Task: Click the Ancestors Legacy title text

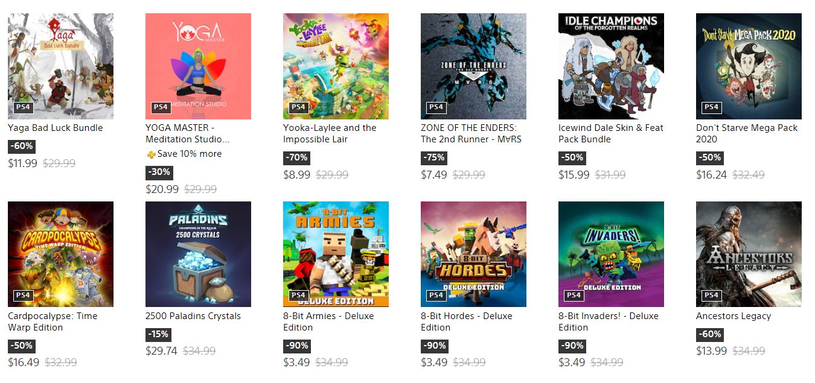Action: (x=733, y=316)
